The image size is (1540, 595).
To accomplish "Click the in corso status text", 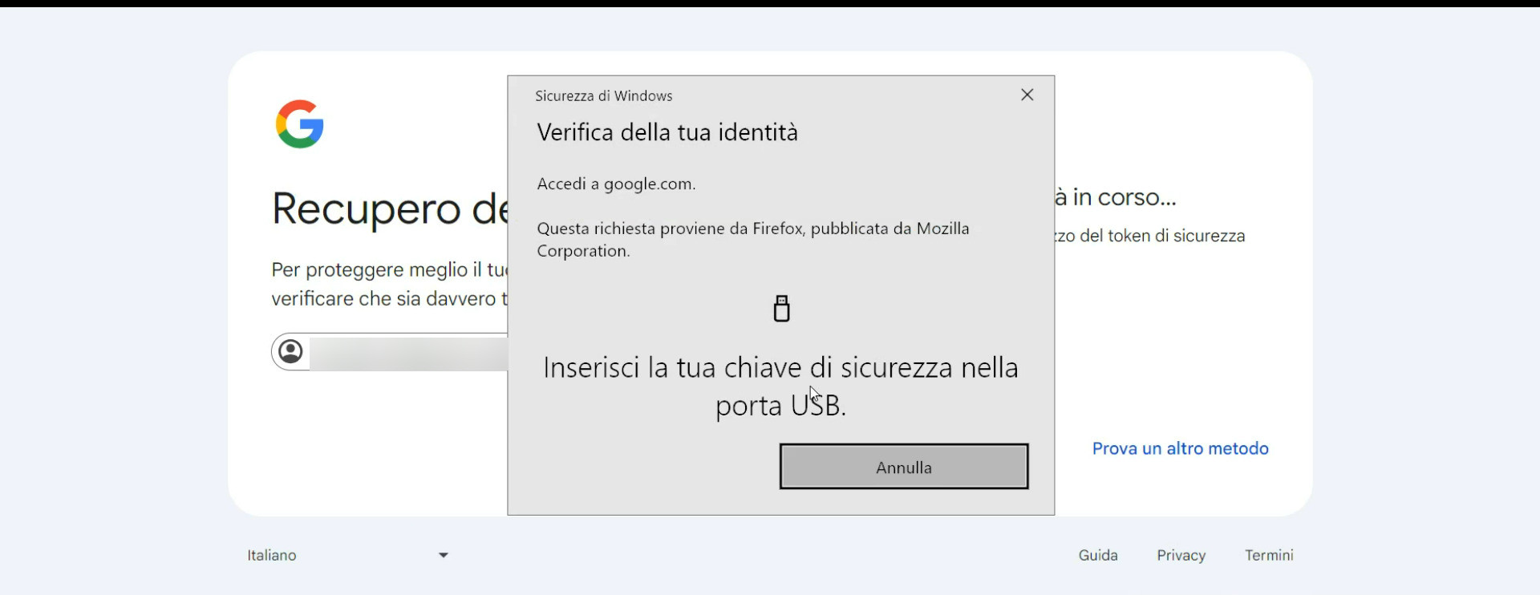I will click(x=1116, y=197).
